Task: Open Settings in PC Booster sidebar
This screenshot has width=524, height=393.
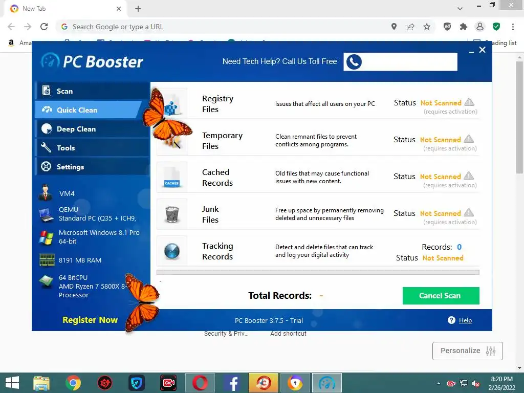Action: click(92, 166)
